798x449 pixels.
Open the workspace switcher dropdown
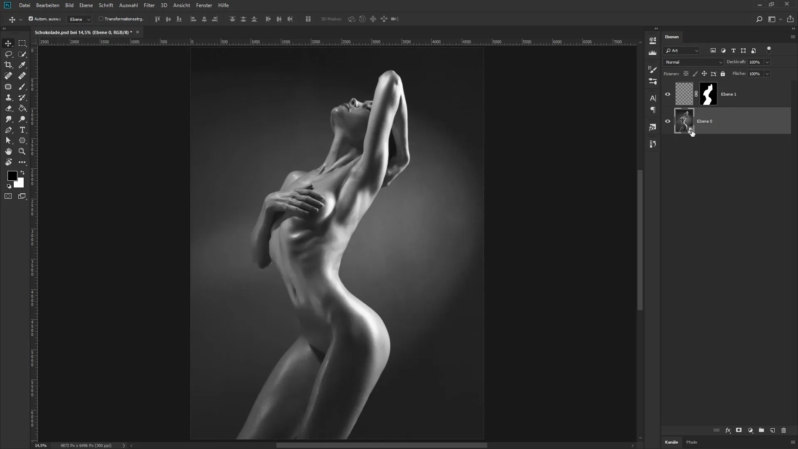pos(775,19)
